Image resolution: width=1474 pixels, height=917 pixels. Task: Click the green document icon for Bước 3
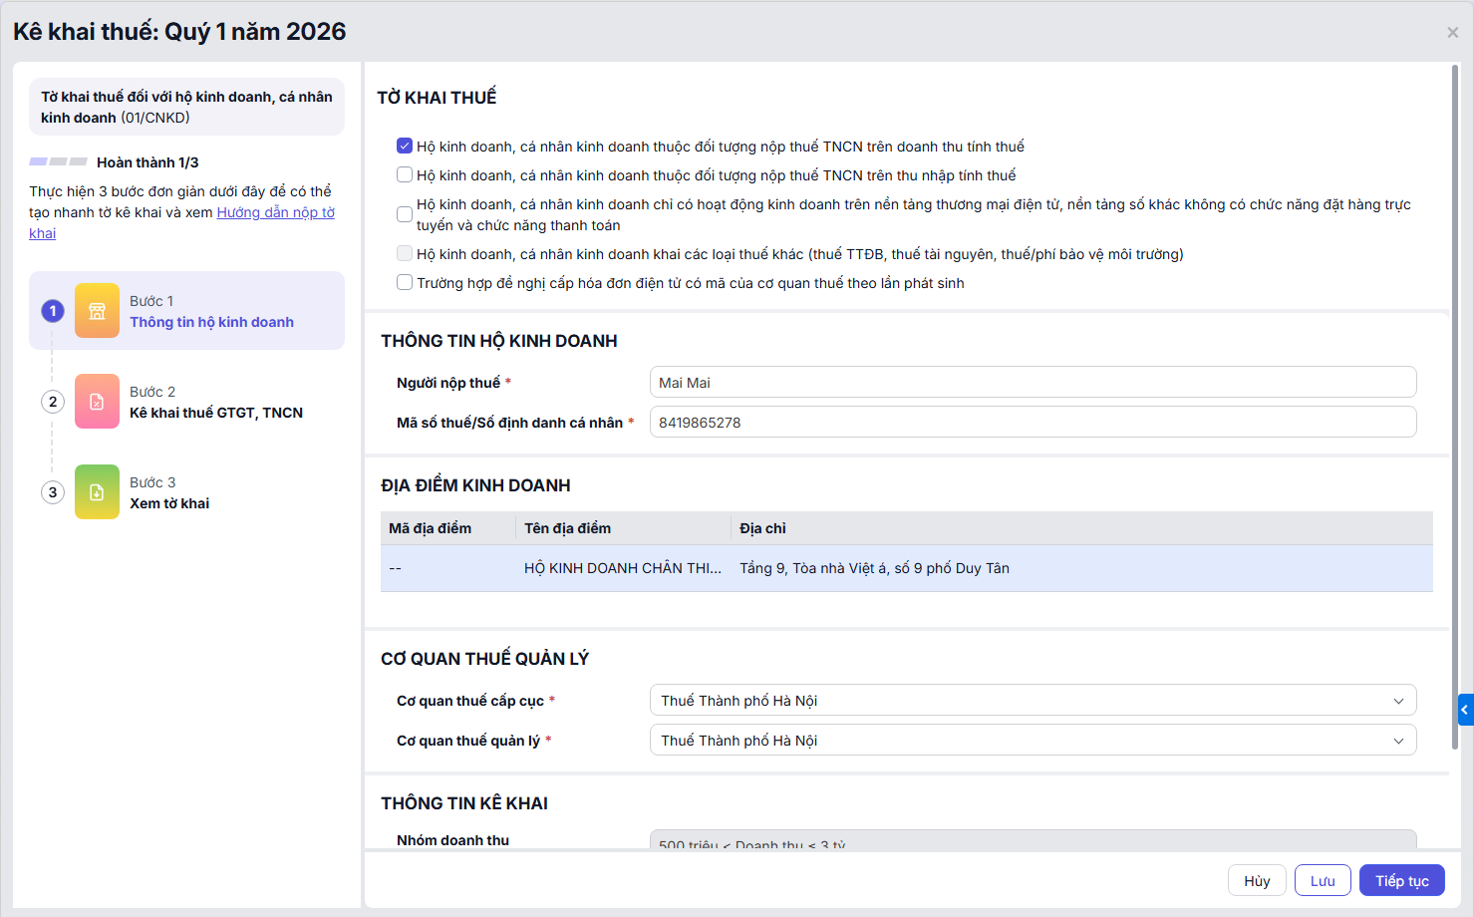tap(97, 492)
